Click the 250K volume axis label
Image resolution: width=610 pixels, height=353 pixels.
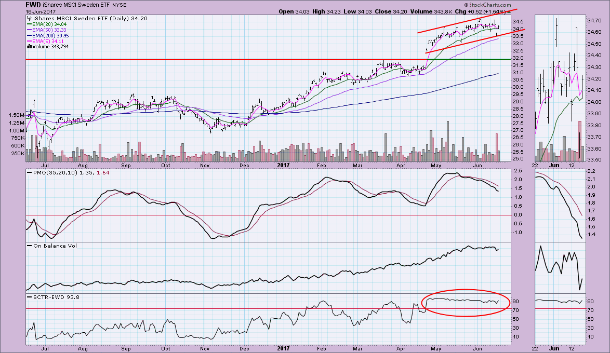[18, 154]
